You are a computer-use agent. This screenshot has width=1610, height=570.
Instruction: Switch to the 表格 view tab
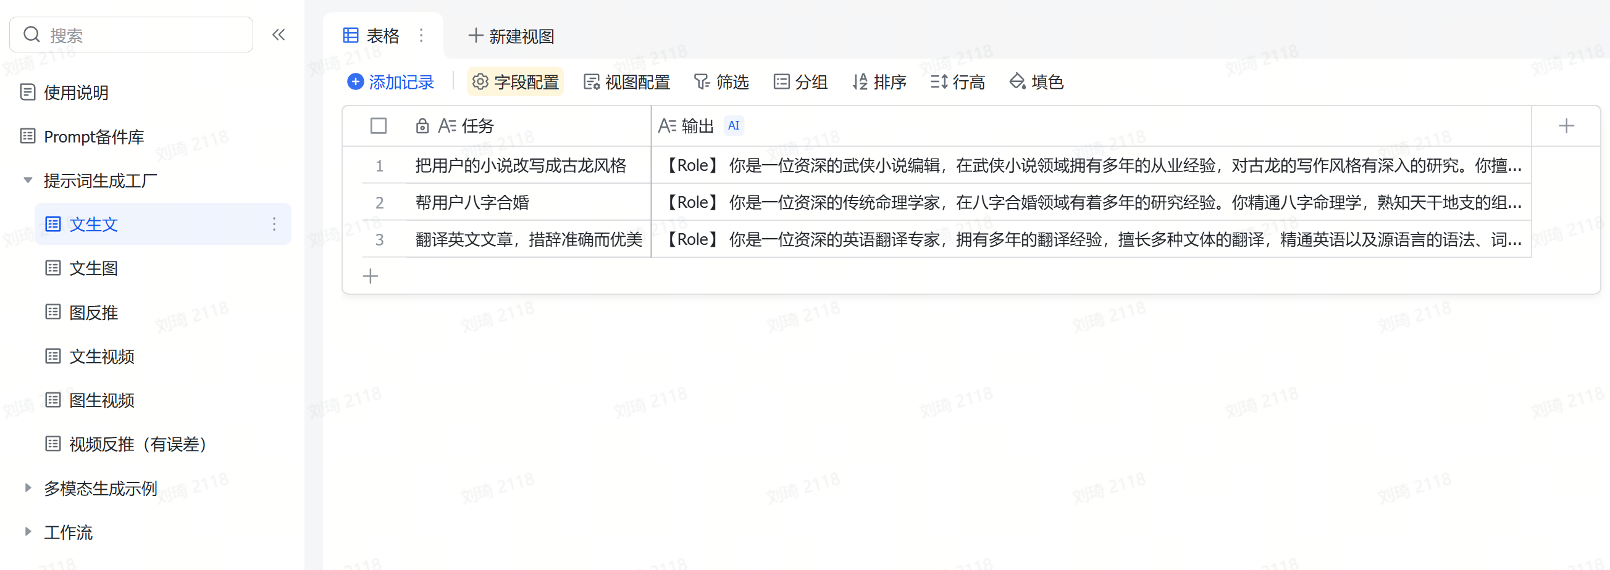[x=371, y=36]
